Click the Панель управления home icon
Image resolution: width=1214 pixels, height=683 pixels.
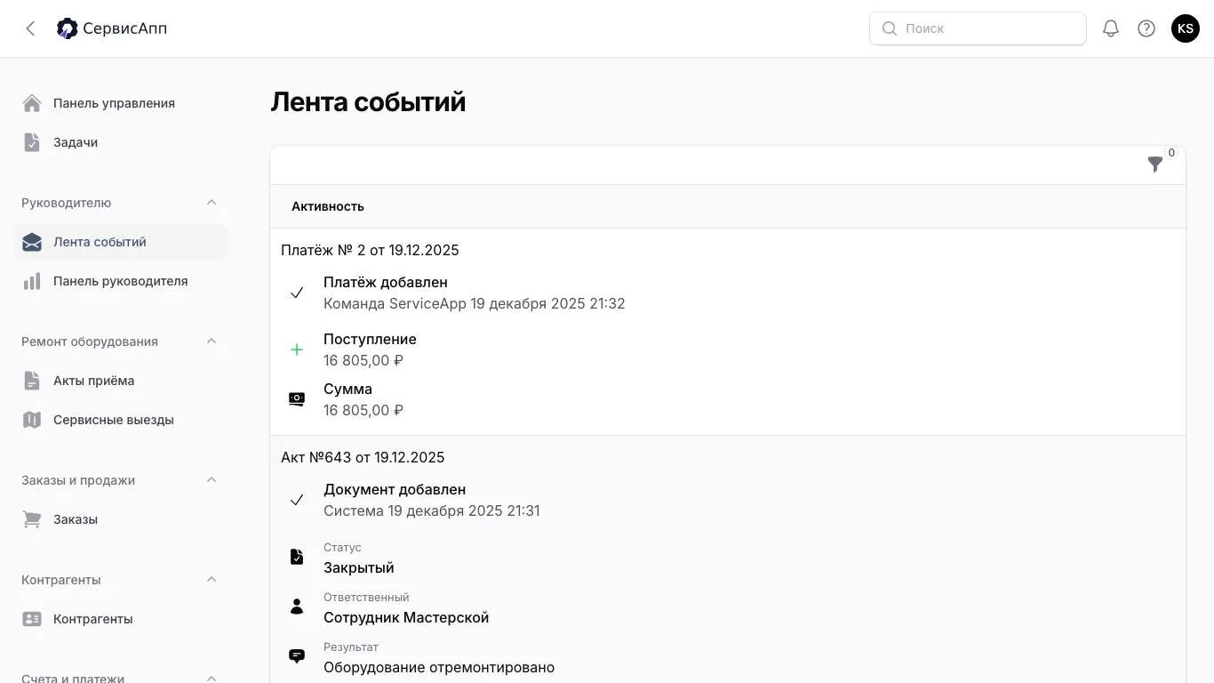(32, 103)
